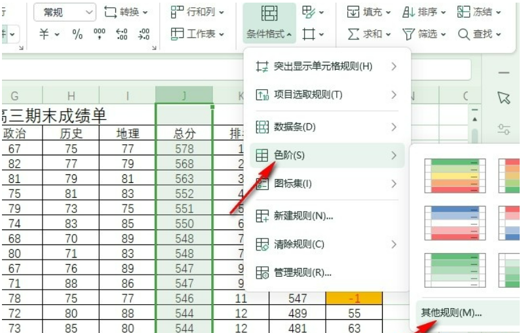This screenshot has height=333, width=521.
Task: Open the 条件格式 conditional formatting menu
Action: [269, 22]
